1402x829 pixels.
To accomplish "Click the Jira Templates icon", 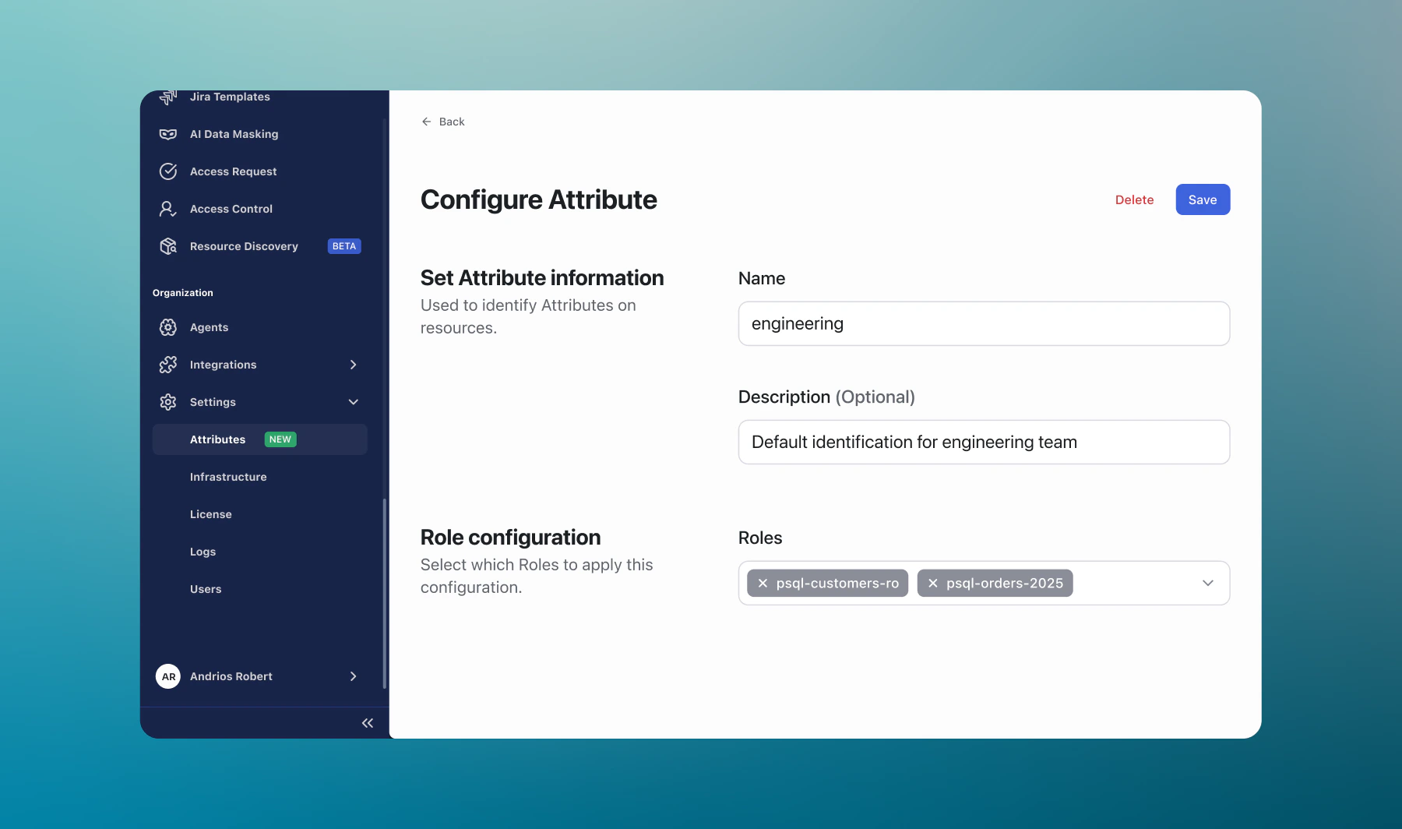I will click(x=168, y=97).
